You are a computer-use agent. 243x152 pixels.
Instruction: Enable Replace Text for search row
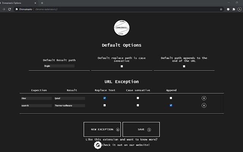pyautogui.click(x=105, y=105)
